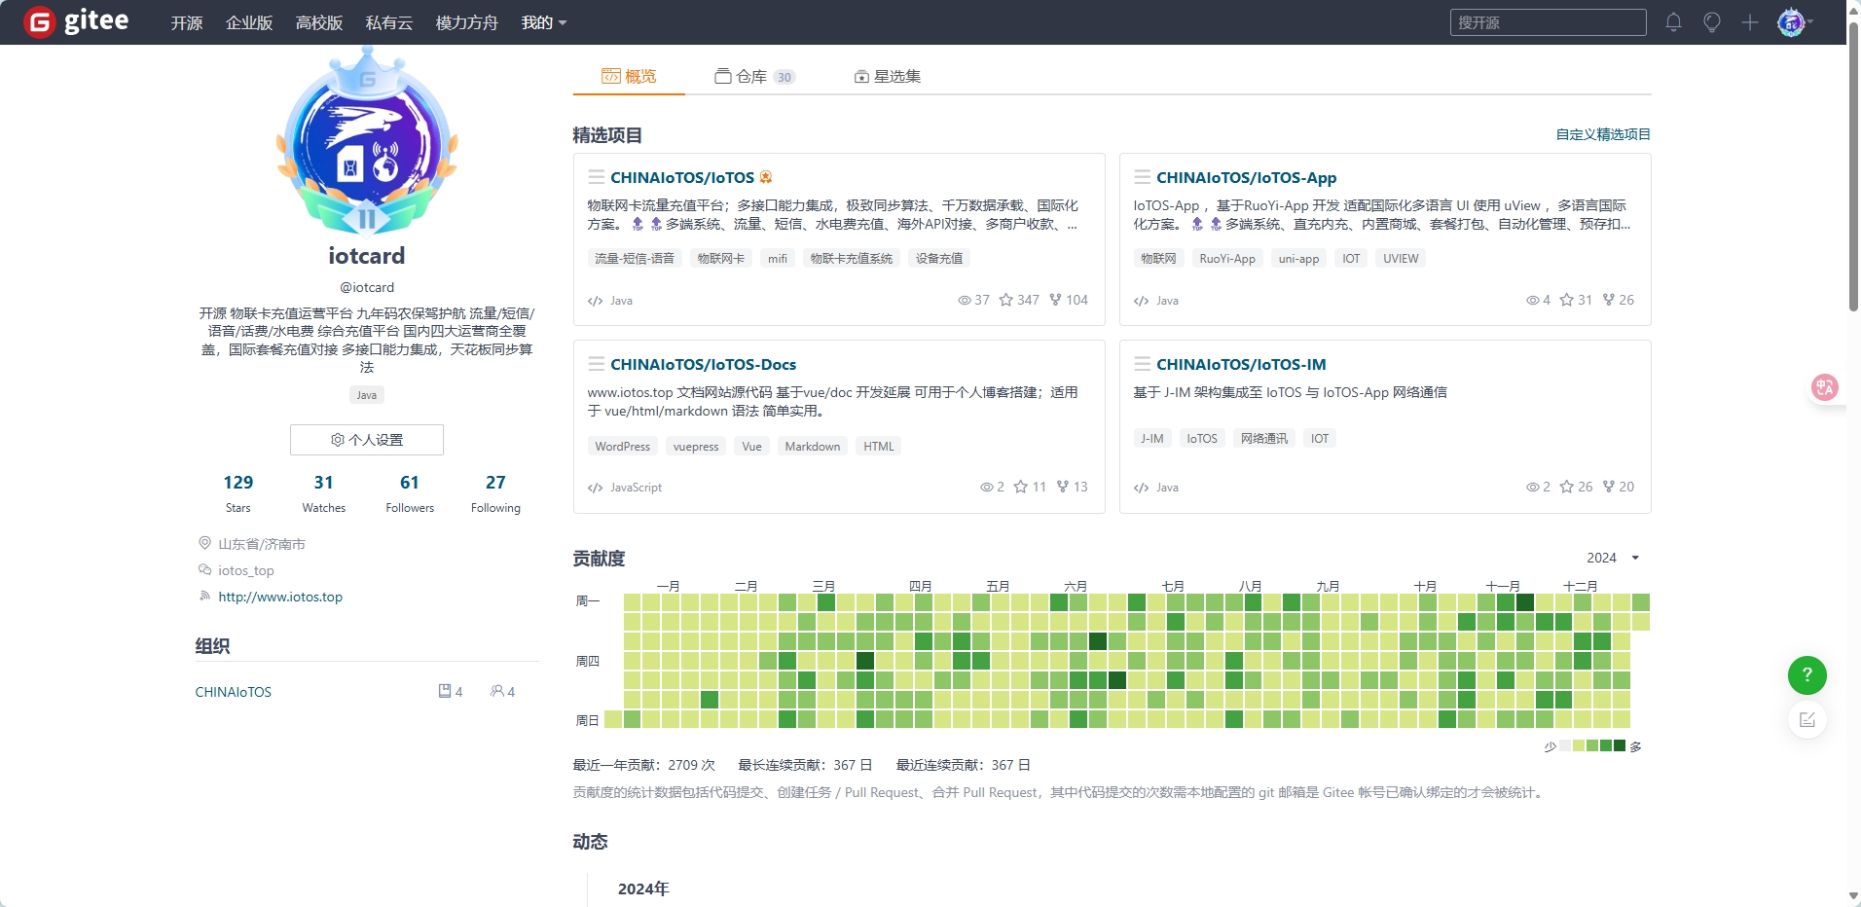Viewport: 1861px width, 907px height.
Task: Click the pink translate floating icon
Action: [1824, 387]
